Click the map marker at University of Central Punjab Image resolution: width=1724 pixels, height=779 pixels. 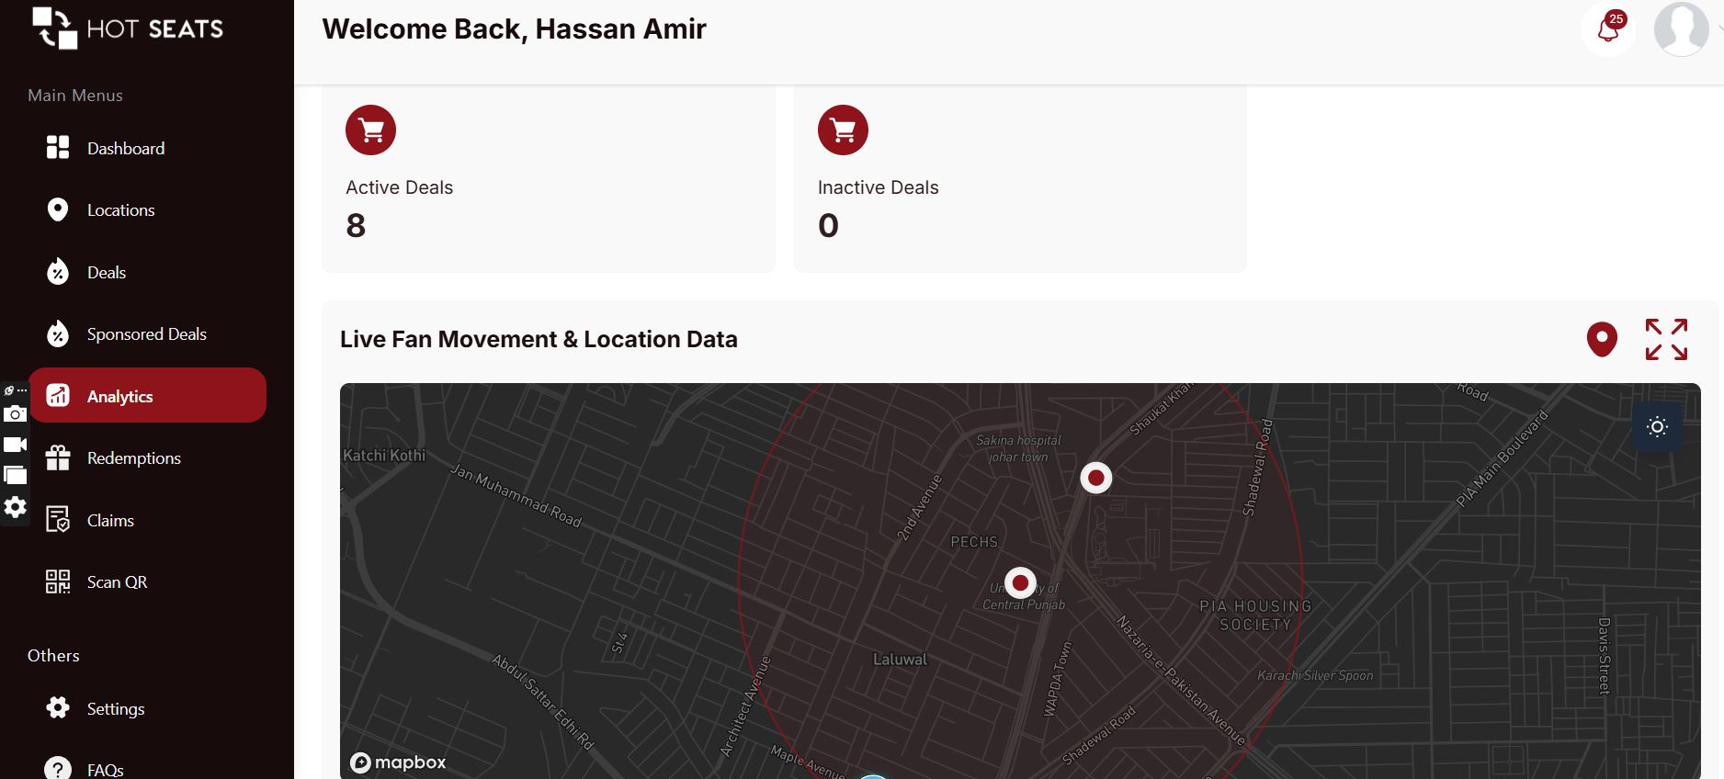pyautogui.click(x=1020, y=582)
